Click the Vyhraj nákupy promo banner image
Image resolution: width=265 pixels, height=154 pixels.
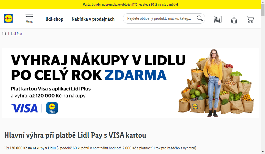coord(130,83)
